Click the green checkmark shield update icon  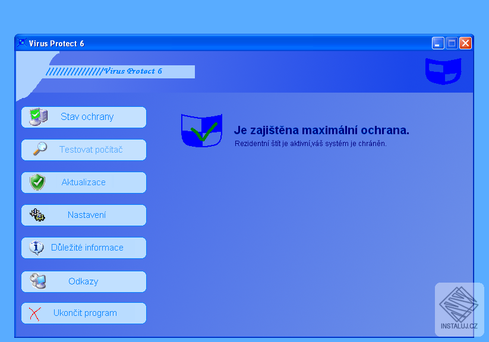pyautogui.click(x=37, y=182)
